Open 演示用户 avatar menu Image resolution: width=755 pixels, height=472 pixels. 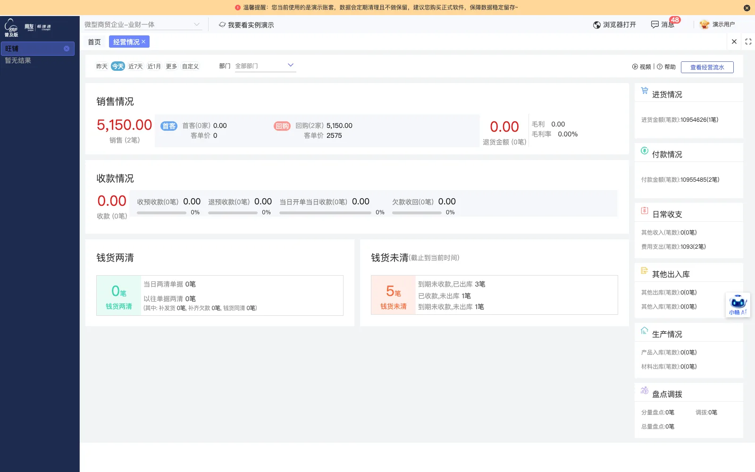click(705, 25)
